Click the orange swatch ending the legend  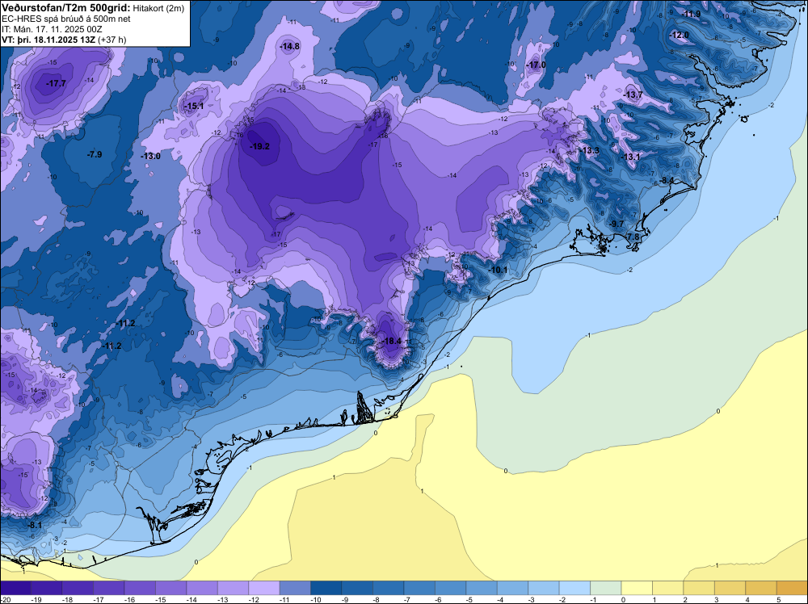coord(792,588)
